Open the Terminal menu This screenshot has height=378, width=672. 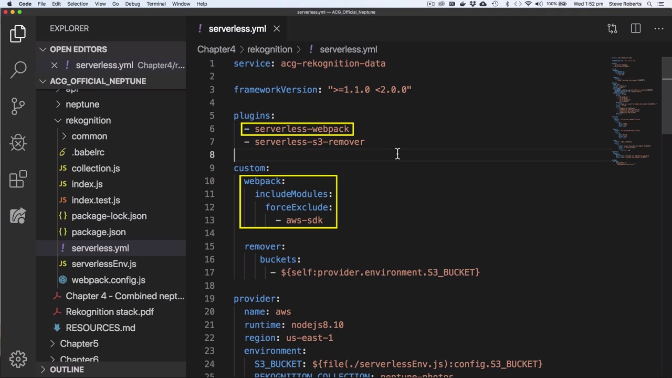pyautogui.click(x=156, y=4)
